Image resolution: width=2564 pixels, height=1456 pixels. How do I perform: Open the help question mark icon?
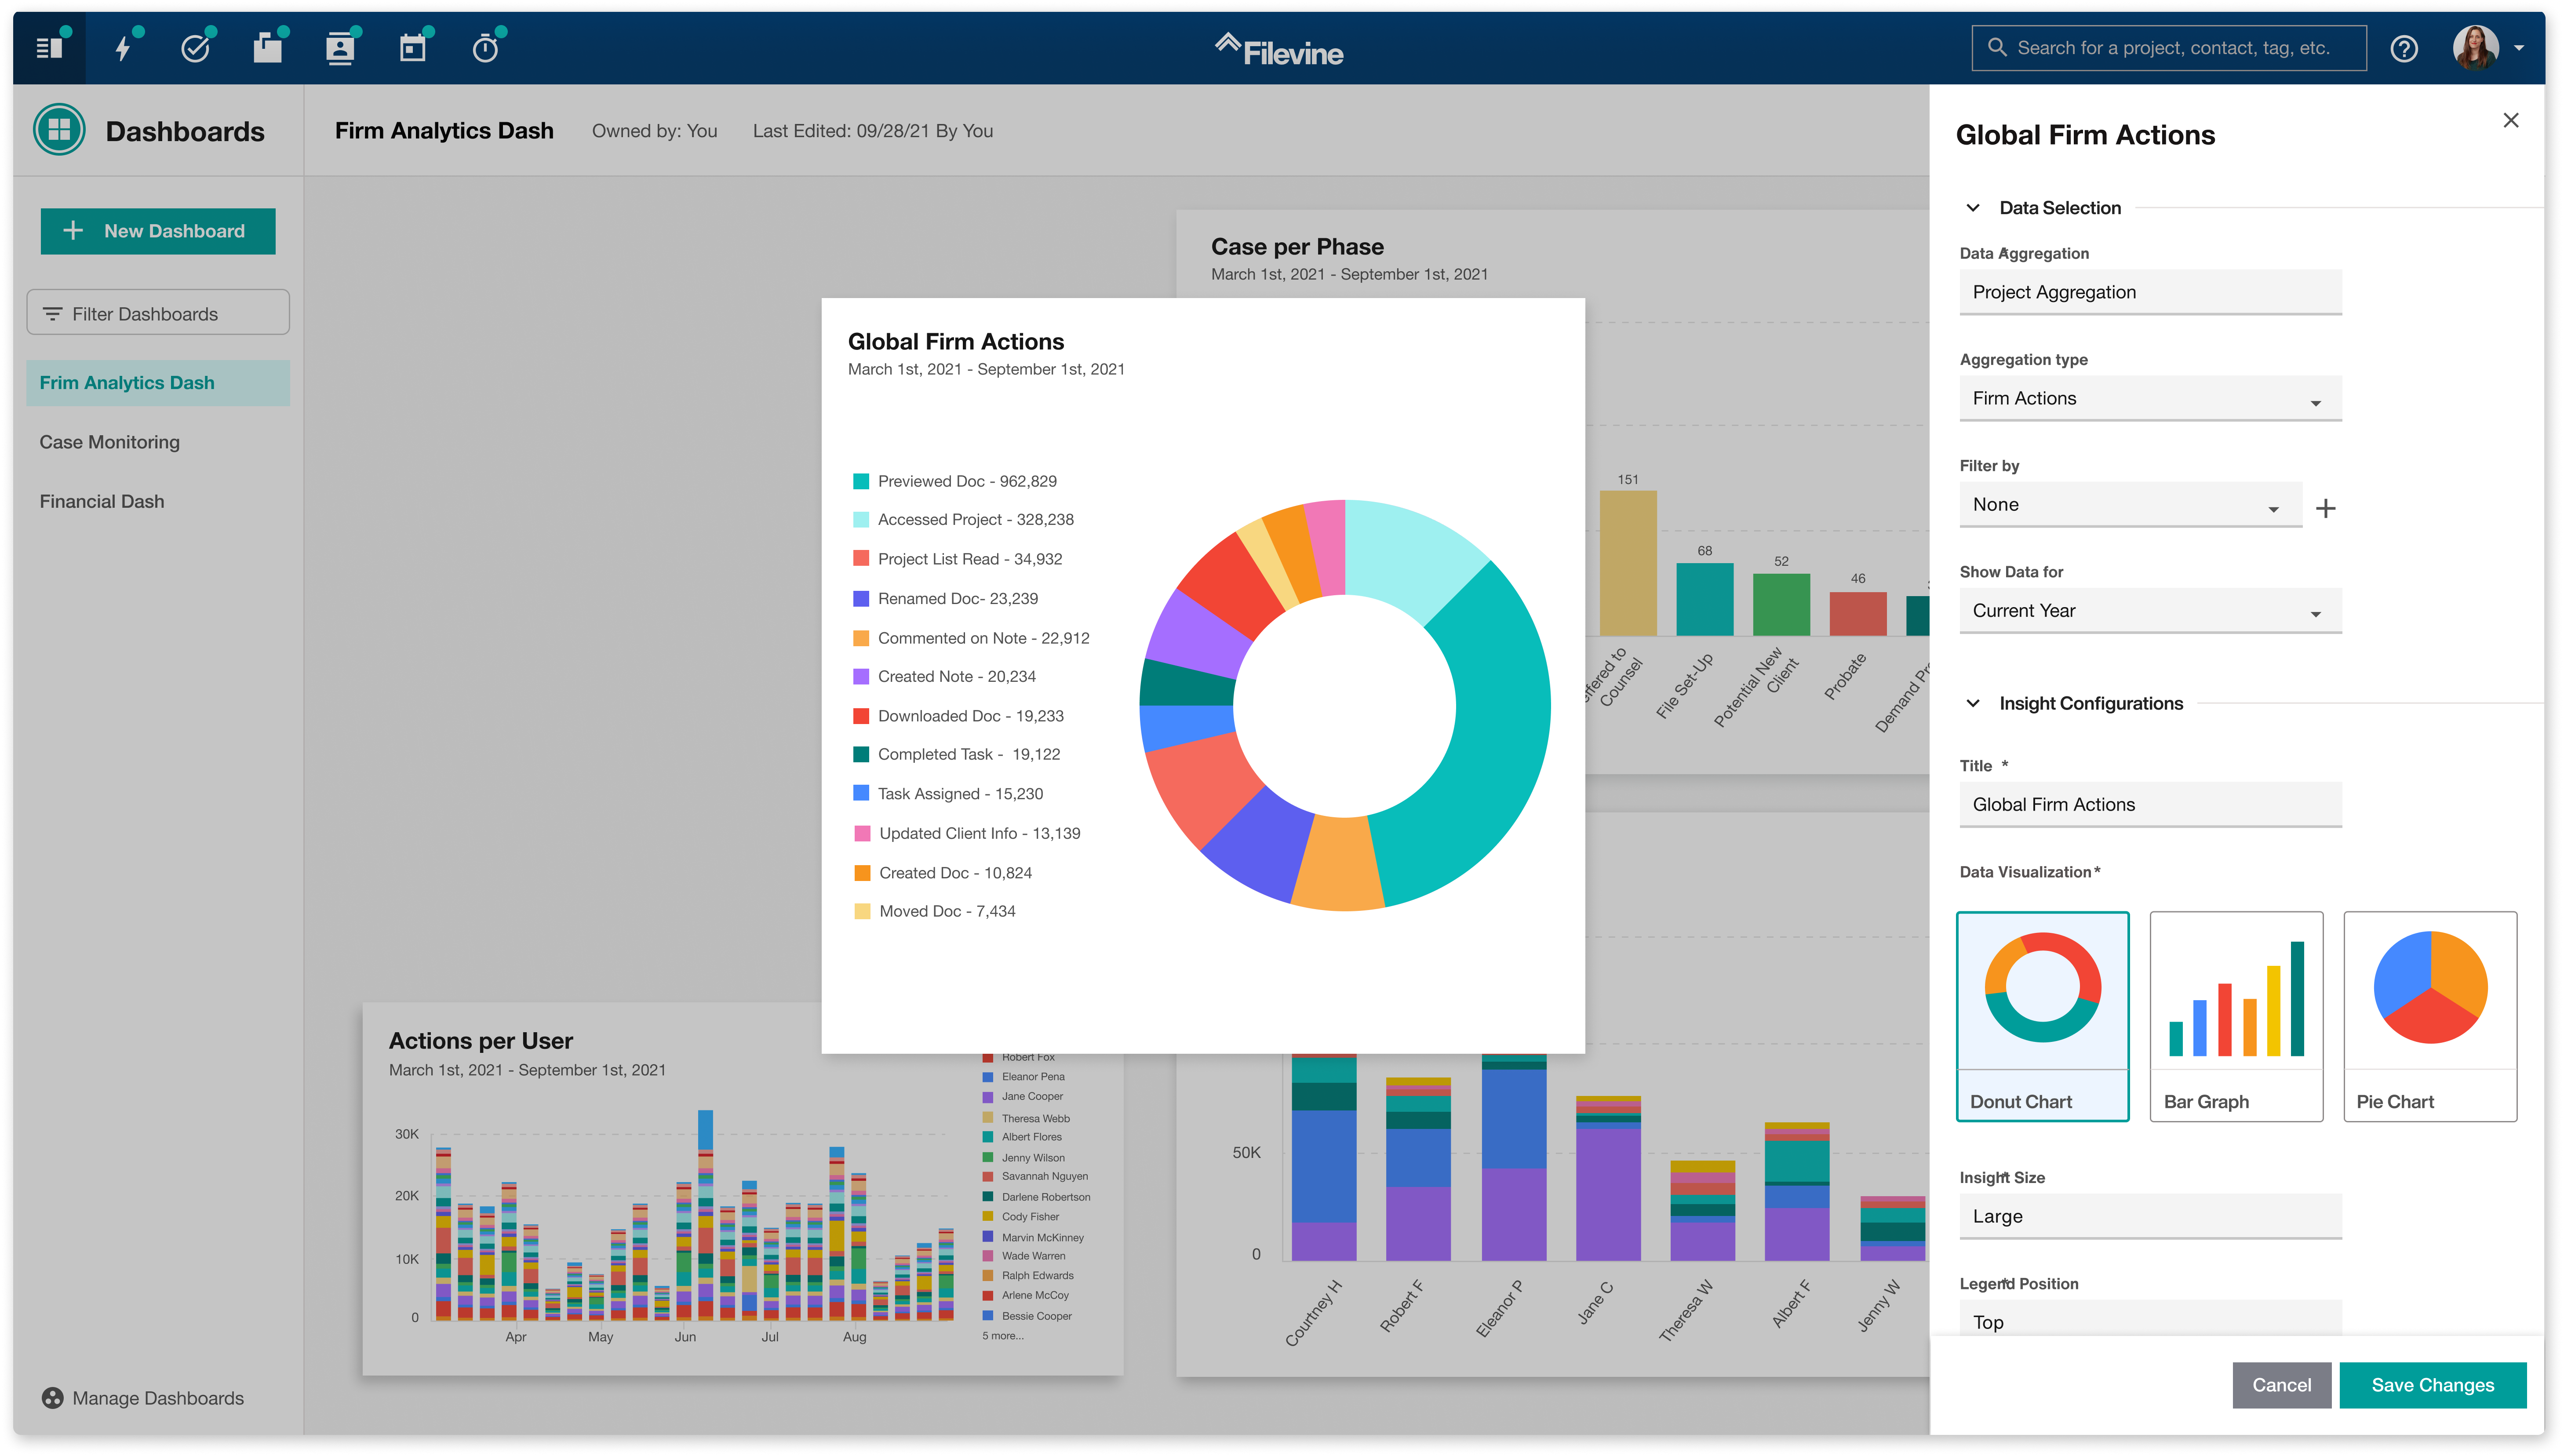[2404, 48]
